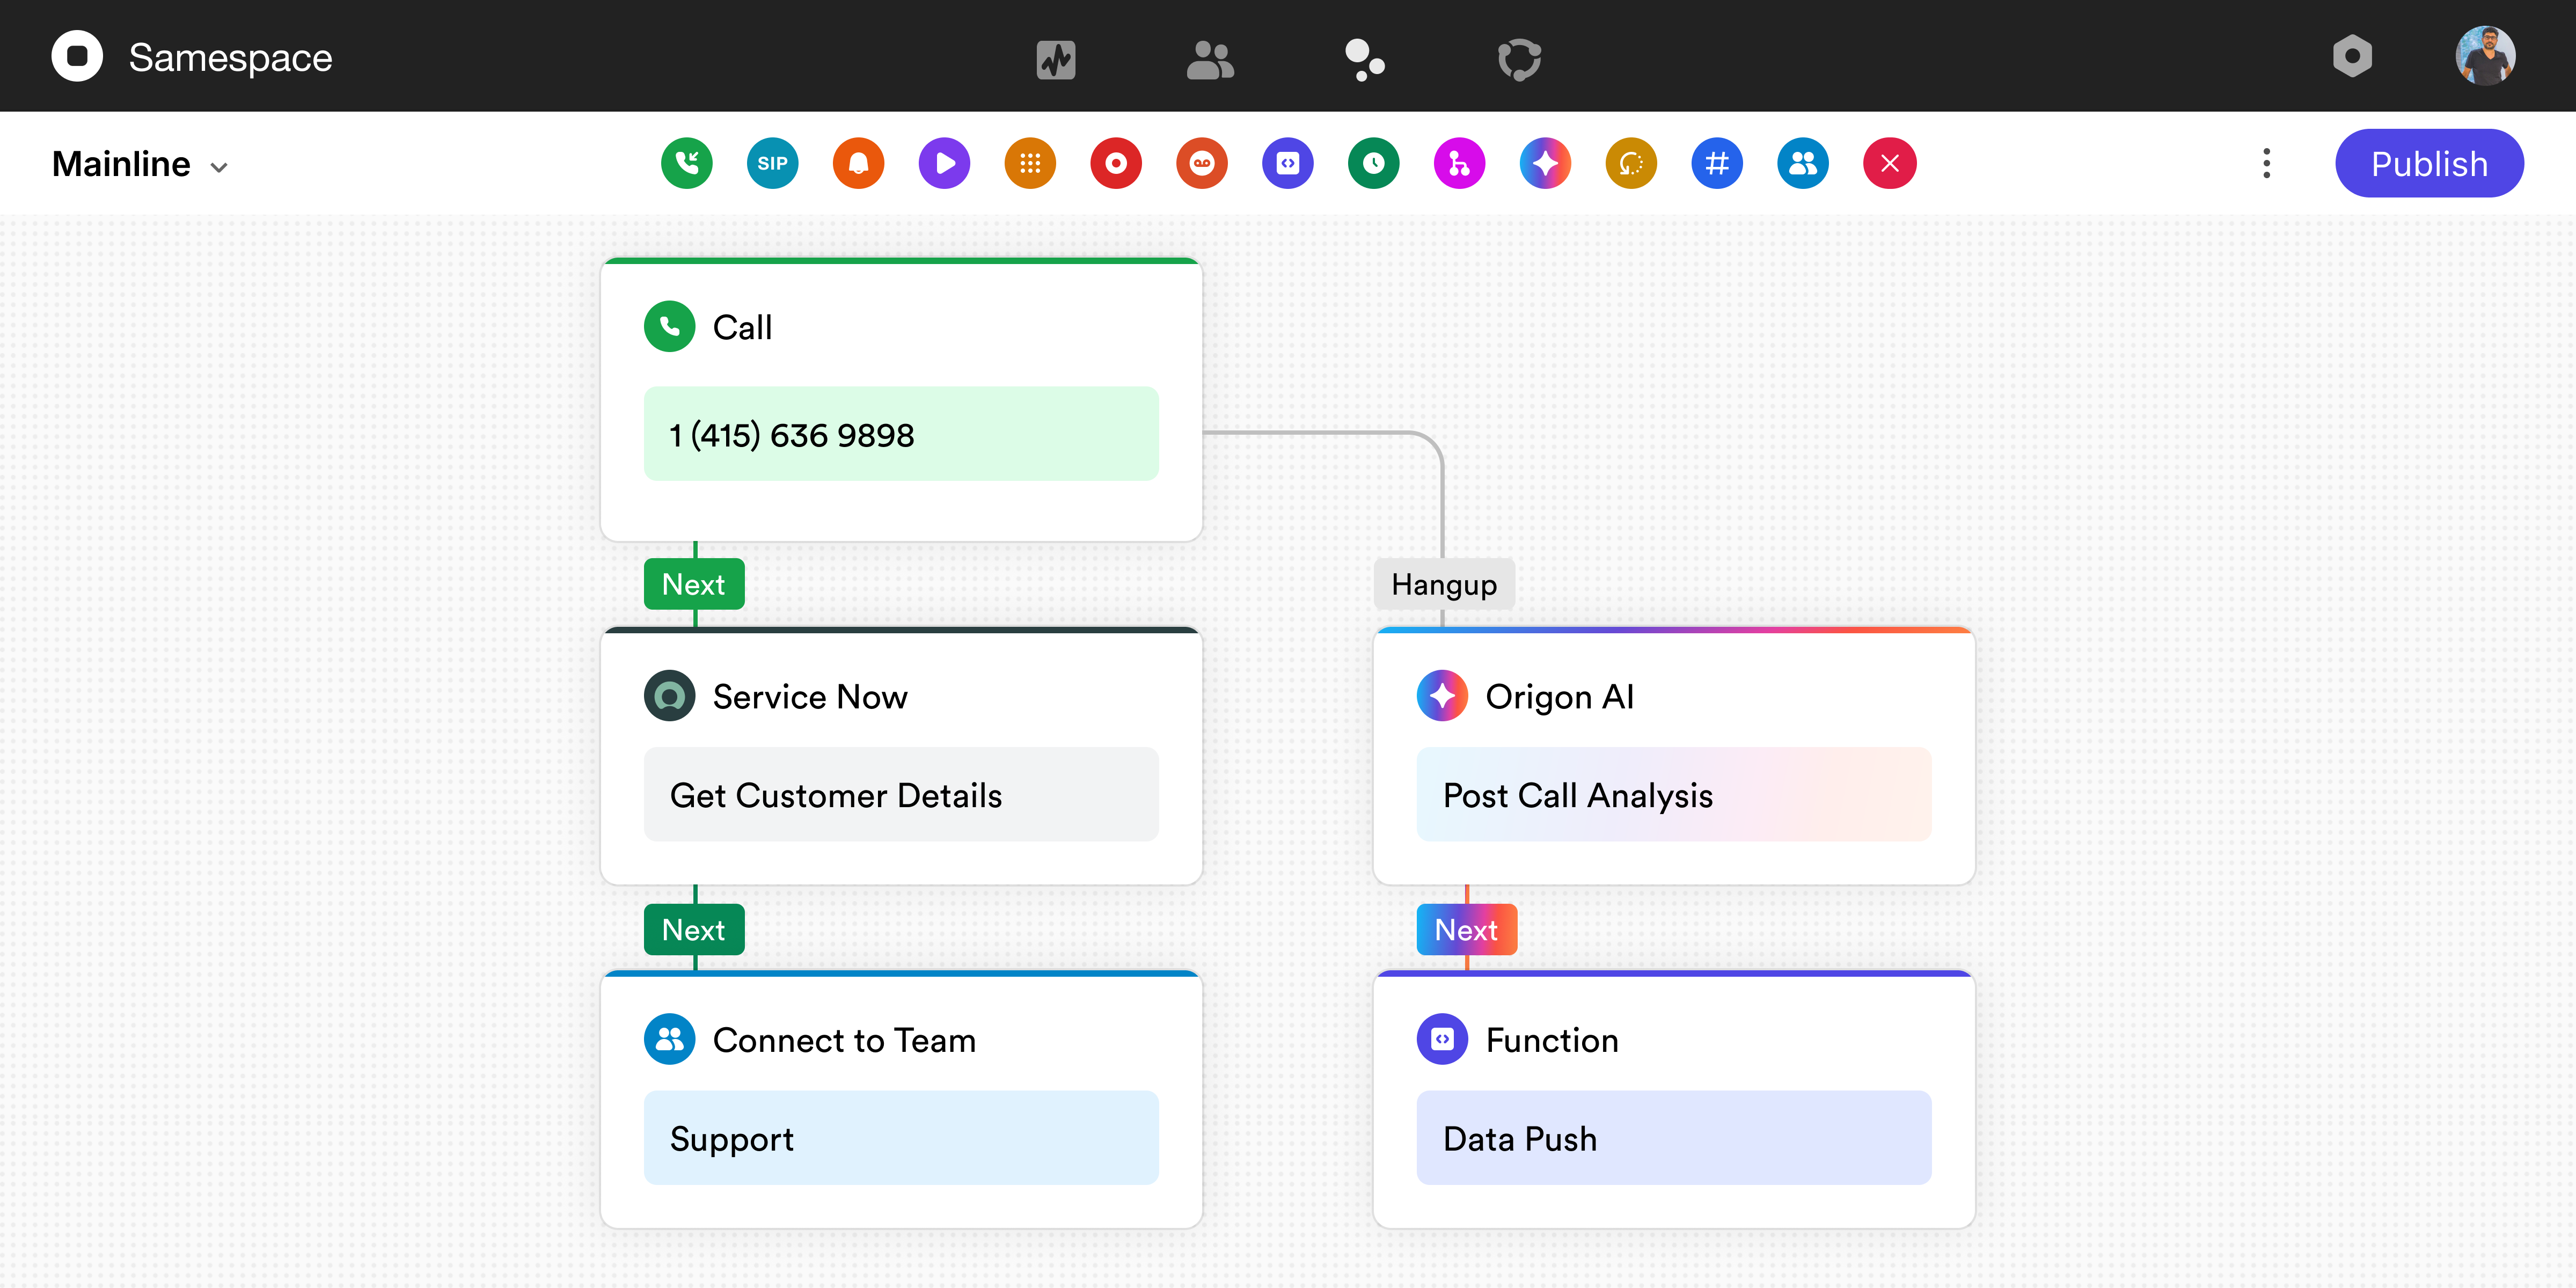Screen dimensions: 2576x1288
Task: Add a schedule clock node
Action: click(x=1374, y=163)
